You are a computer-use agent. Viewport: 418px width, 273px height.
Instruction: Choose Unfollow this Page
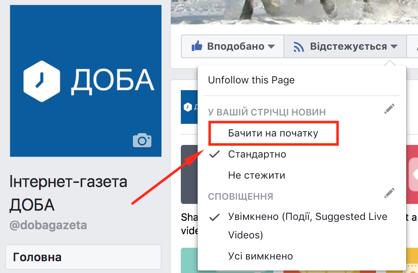251,80
